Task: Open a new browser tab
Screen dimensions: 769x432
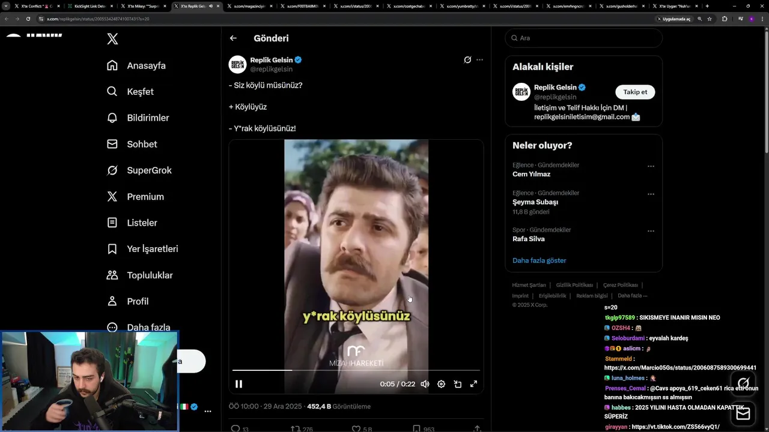Action: (x=707, y=6)
